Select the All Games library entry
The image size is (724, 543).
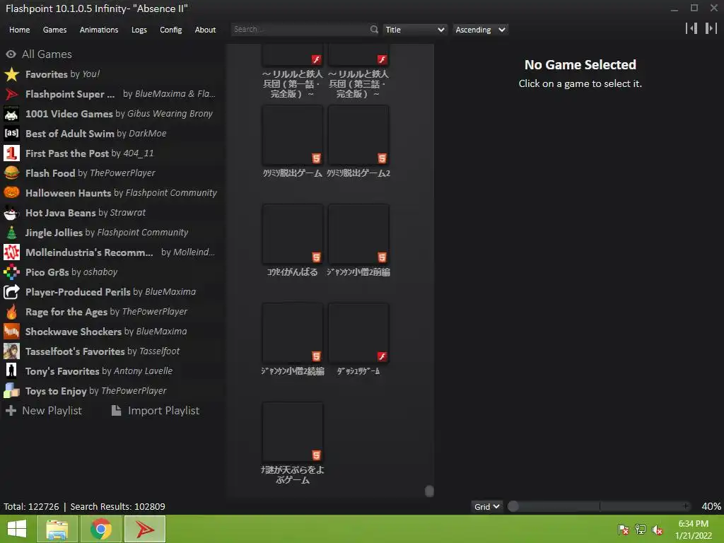click(x=113, y=54)
